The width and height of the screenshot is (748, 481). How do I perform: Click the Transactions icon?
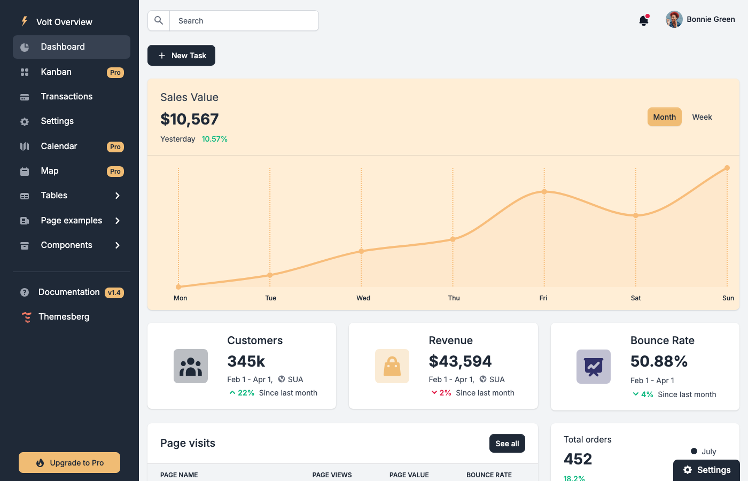click(x=25, y=96)
